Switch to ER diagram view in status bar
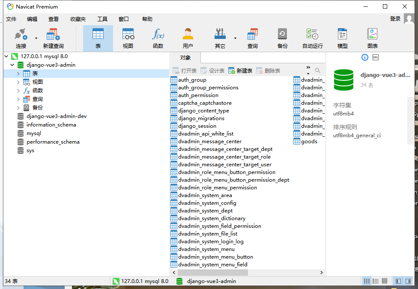The image size is (418, 289). (385, 281)
